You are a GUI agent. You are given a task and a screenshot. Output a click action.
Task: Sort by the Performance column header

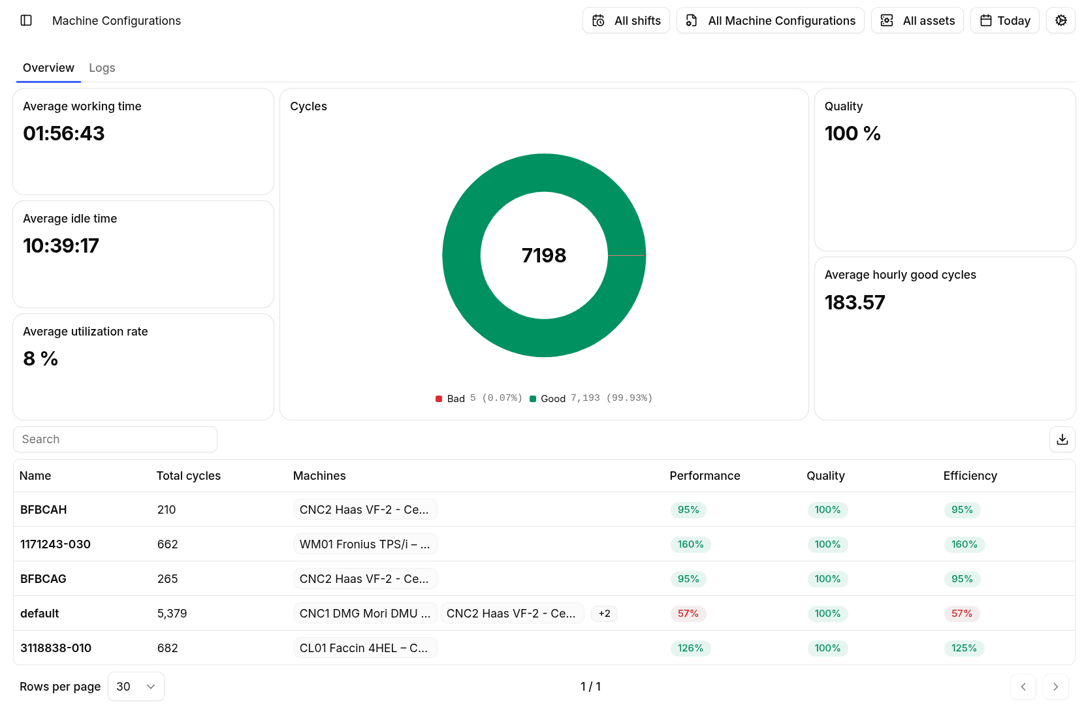pyautogui.click(x=705, y=476)
